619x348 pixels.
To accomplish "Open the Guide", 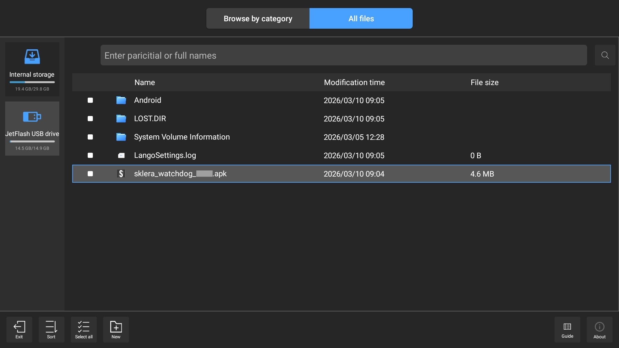I will pyautogui.click(x=567, y=329).
